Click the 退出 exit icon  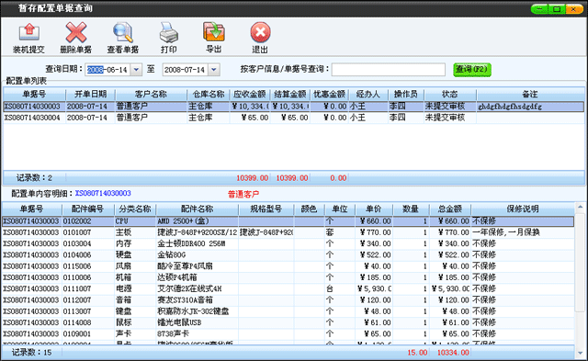(260, 32)
